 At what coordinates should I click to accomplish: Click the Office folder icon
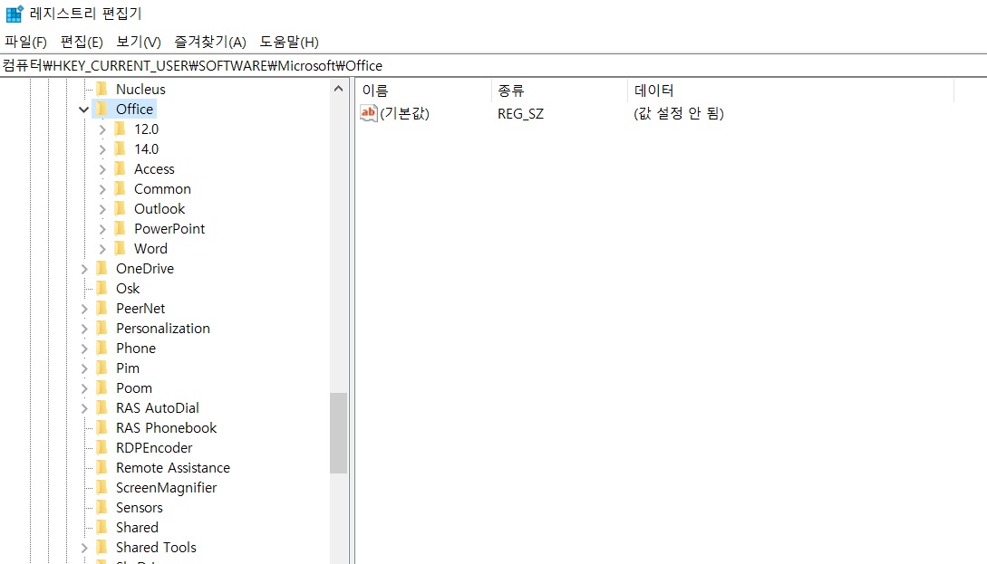point(102,109)
